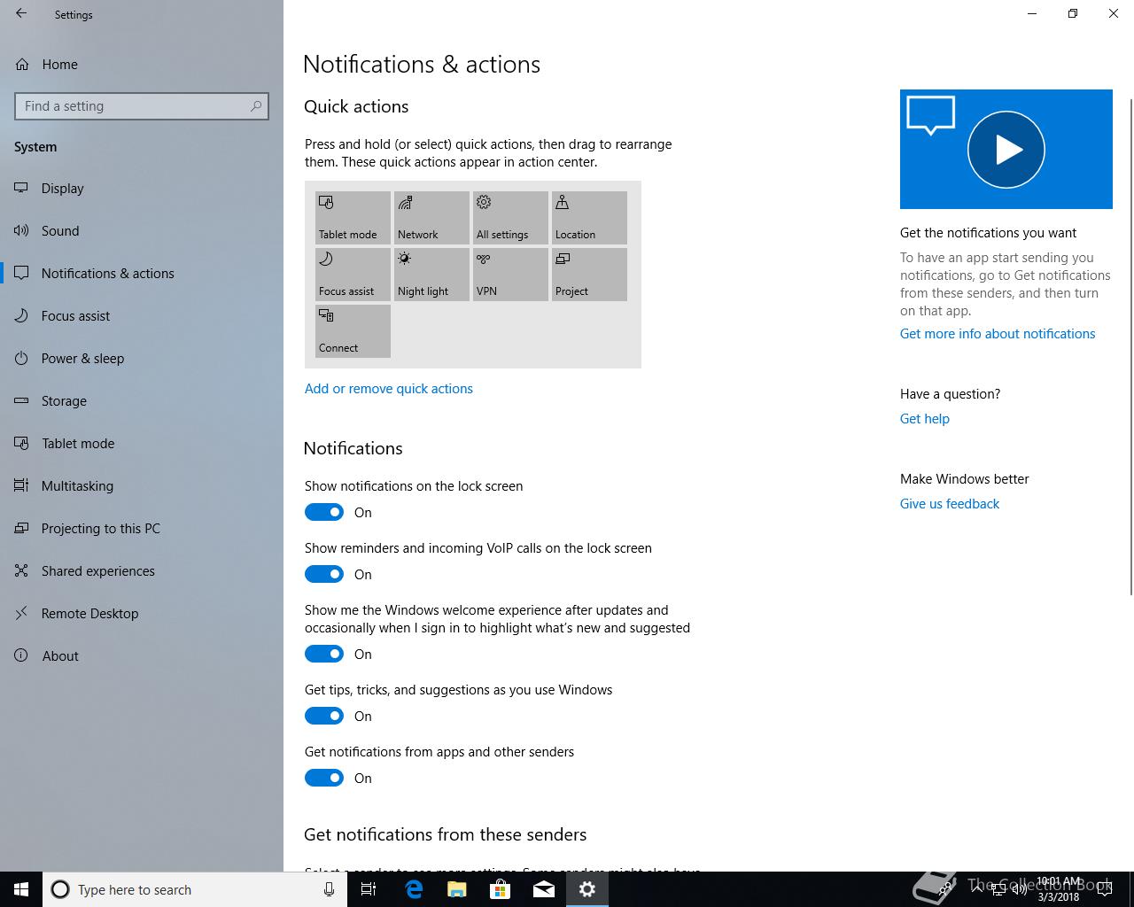Toggle Show notifications on the lock screen

pyautogui.click(x=324, y=512)
